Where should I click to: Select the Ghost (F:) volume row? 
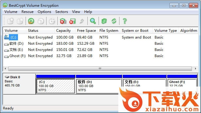click(101, 56)
